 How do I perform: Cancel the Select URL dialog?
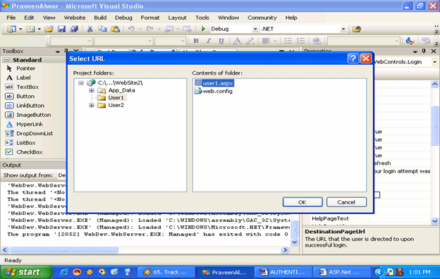346,202
